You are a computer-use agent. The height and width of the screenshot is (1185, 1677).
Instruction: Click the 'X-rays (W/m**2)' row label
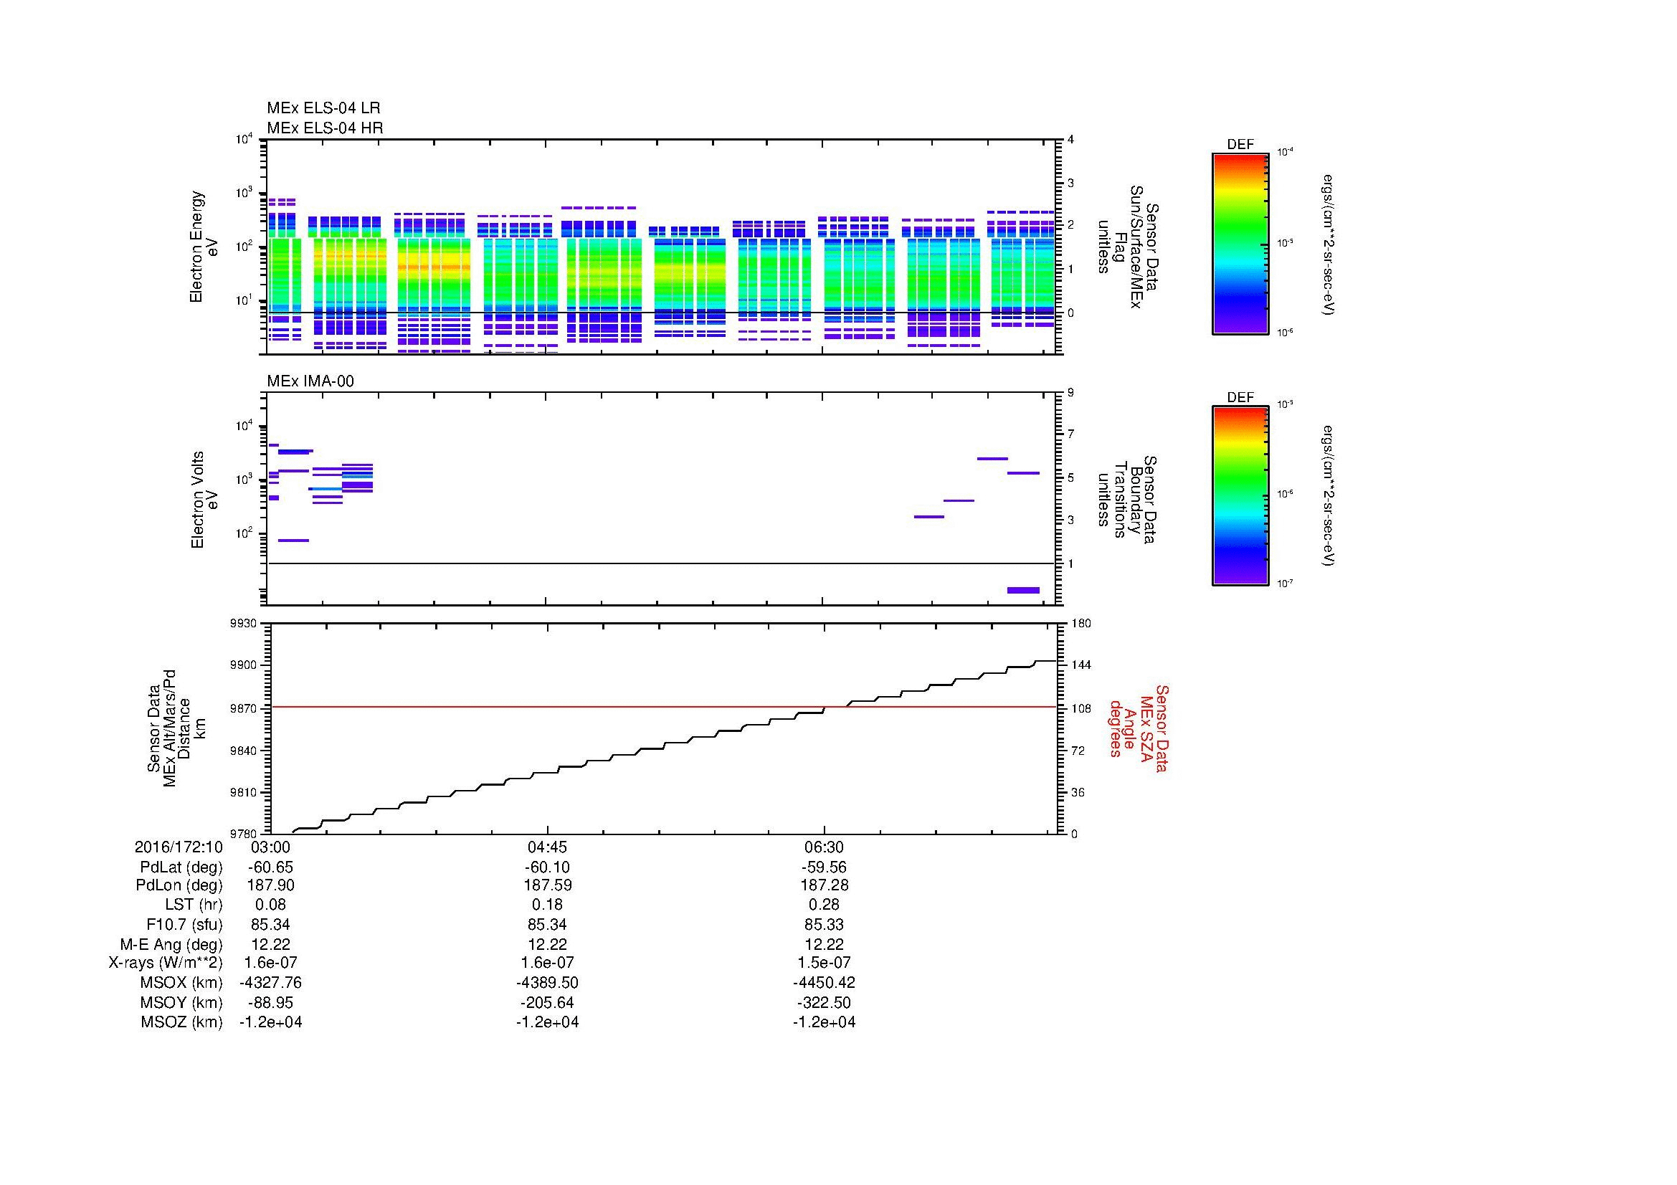(165, 963)
